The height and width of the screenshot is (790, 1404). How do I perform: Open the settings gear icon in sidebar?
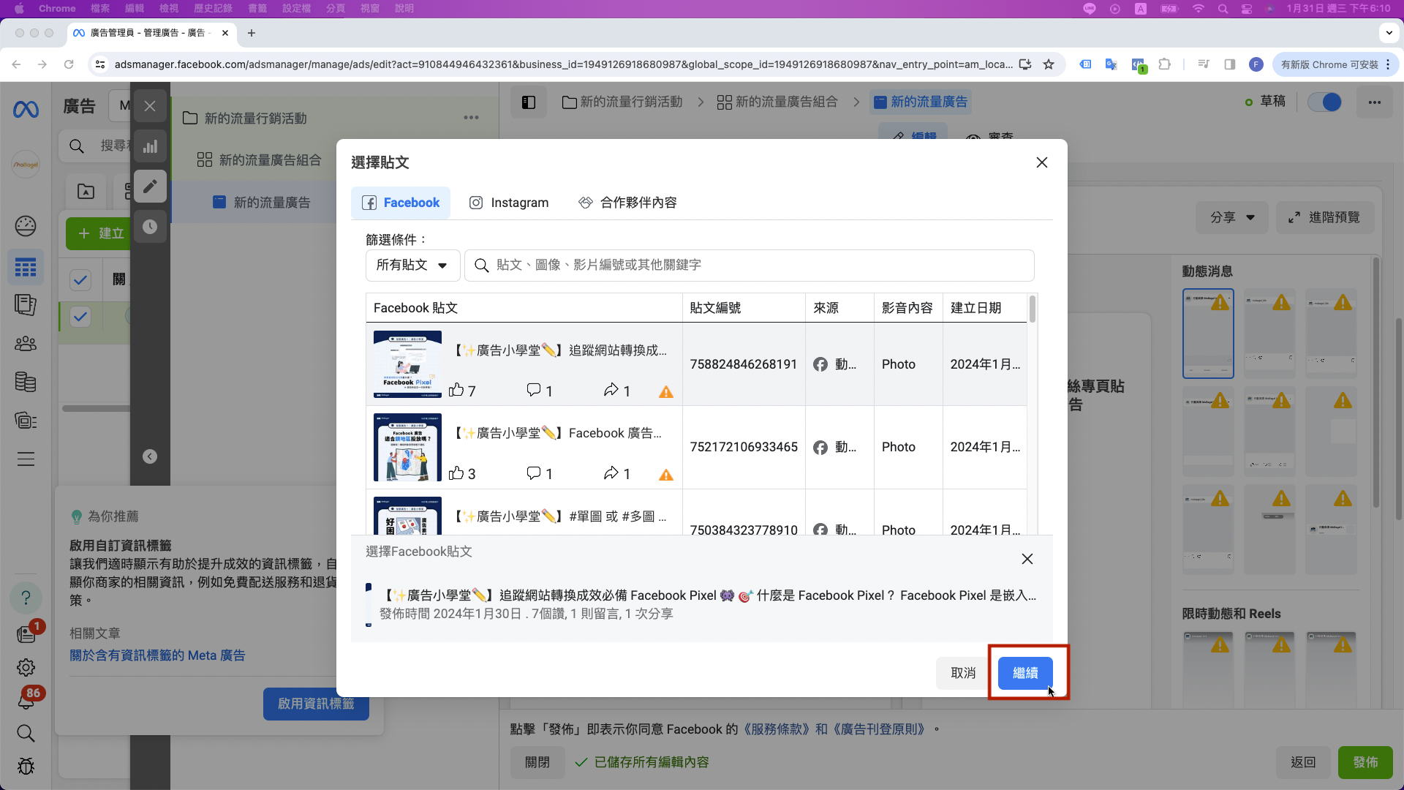(x=26, y=667)
